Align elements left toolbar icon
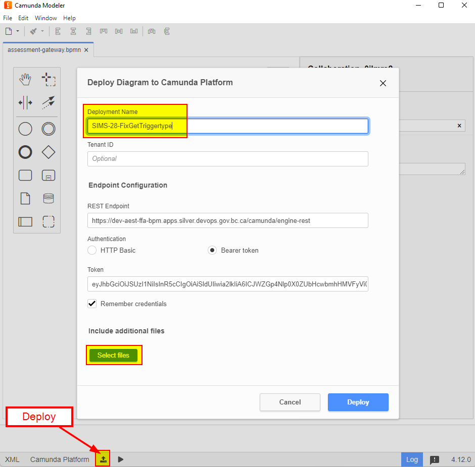Image resolution: width=475 pixels, height=467 pixels. 58,31
